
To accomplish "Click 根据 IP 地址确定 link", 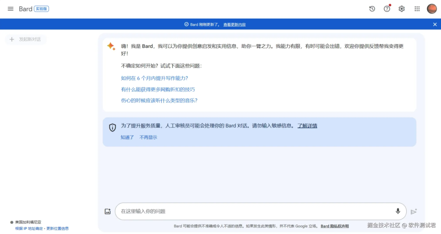I will click(x=29, y=228).
